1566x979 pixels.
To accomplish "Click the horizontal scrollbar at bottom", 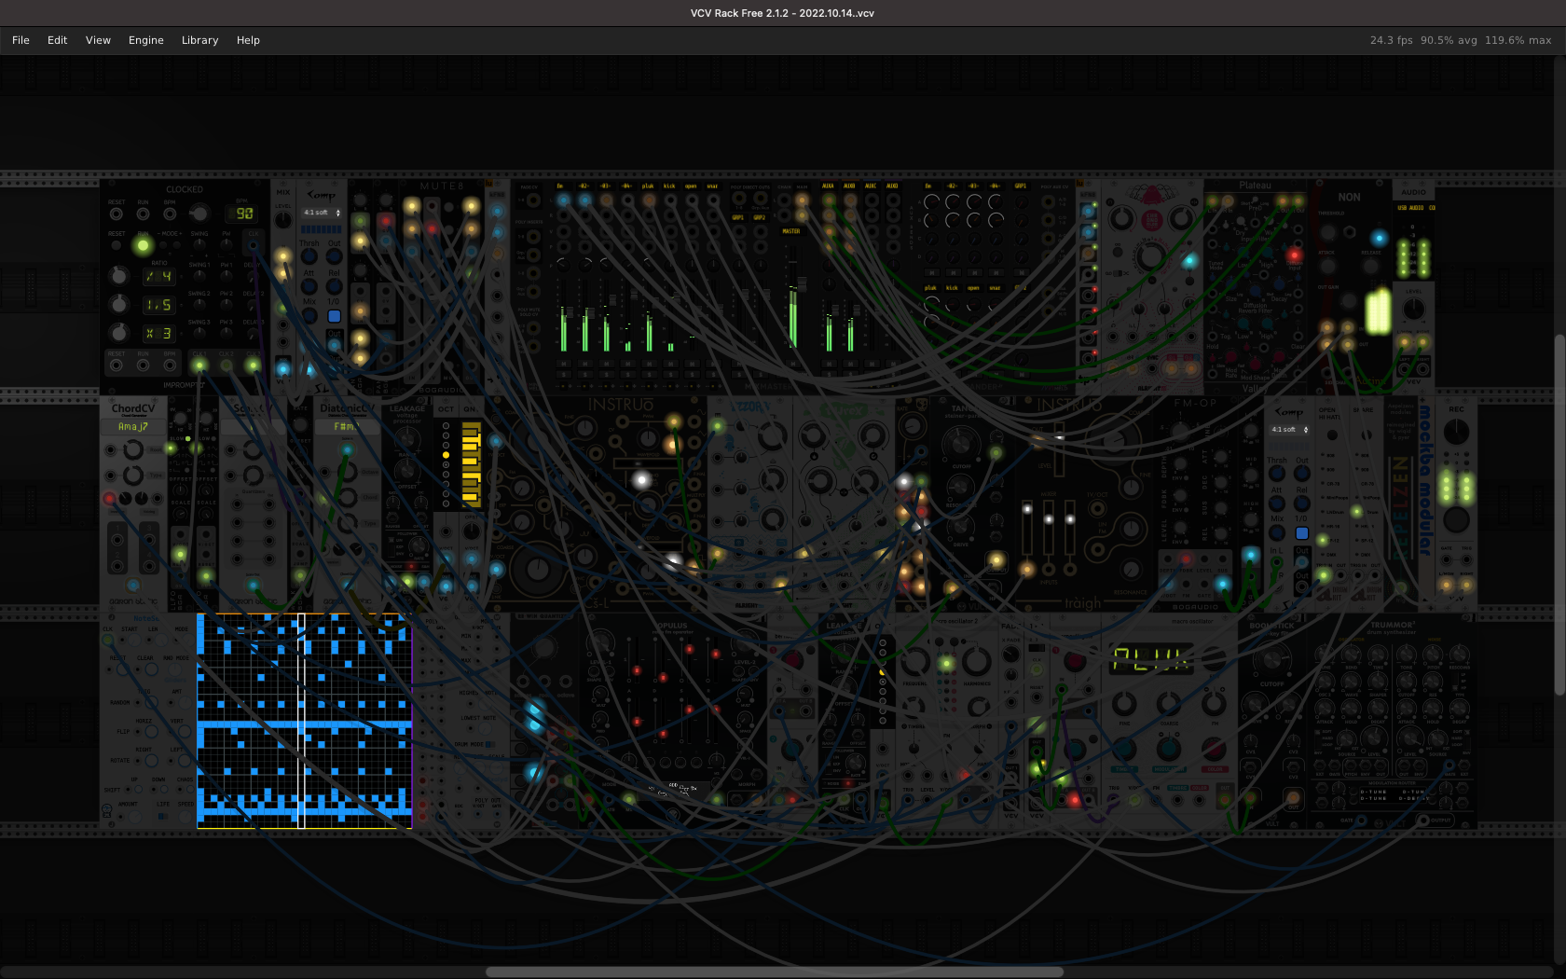I will coord(774,972).
